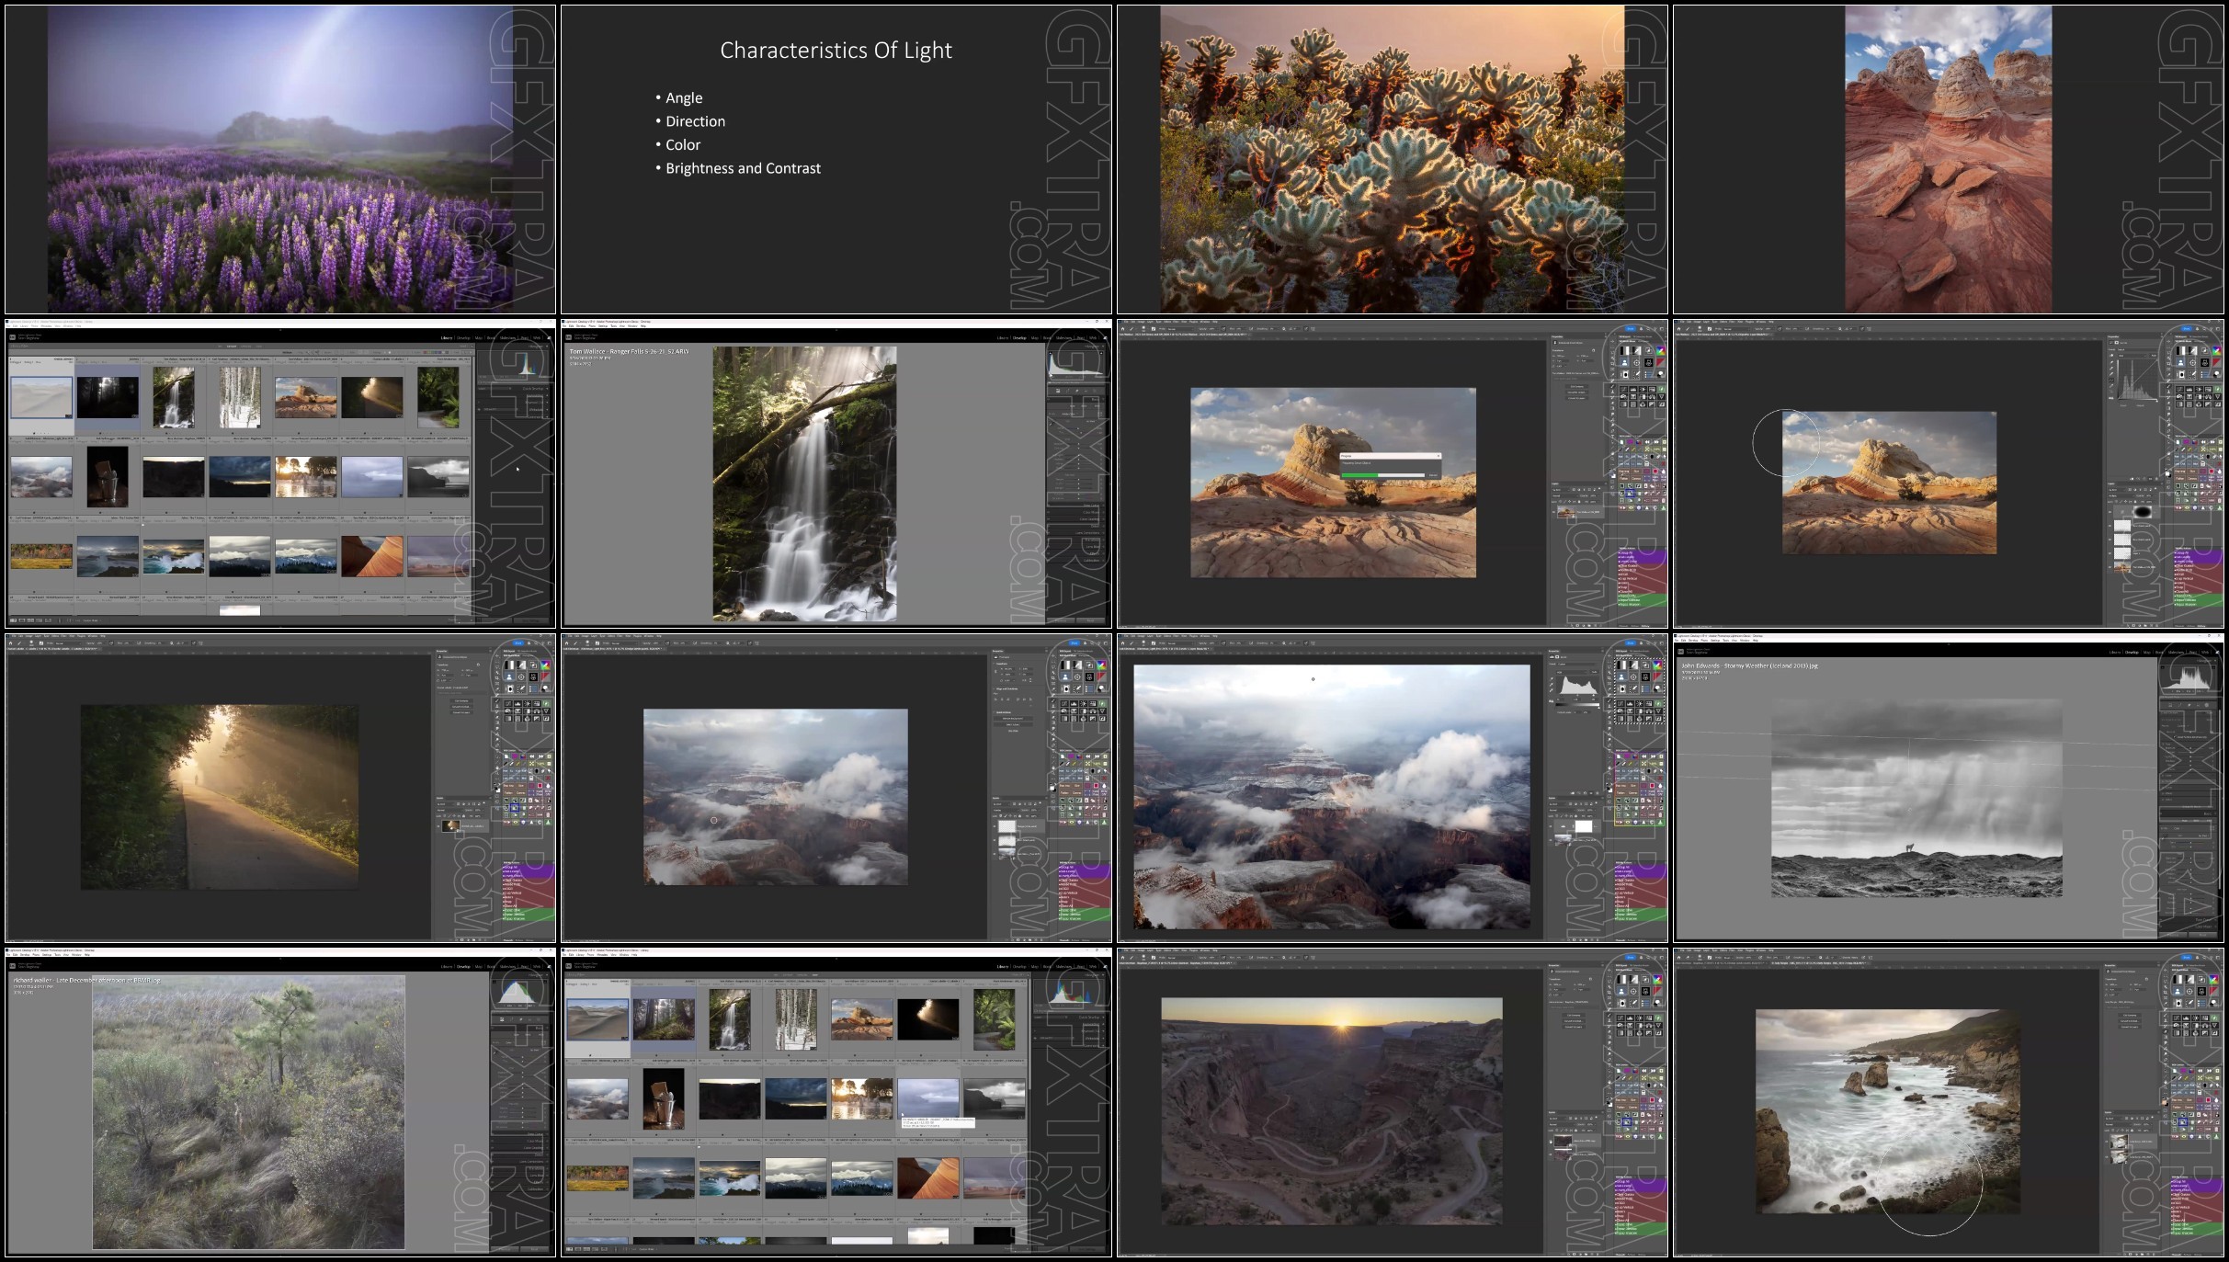Viewport: 2229px width, 1262px height.
Task: Select the pale washed-out dunes thumbnail, upper Library grid
Action: click(41, 397)
